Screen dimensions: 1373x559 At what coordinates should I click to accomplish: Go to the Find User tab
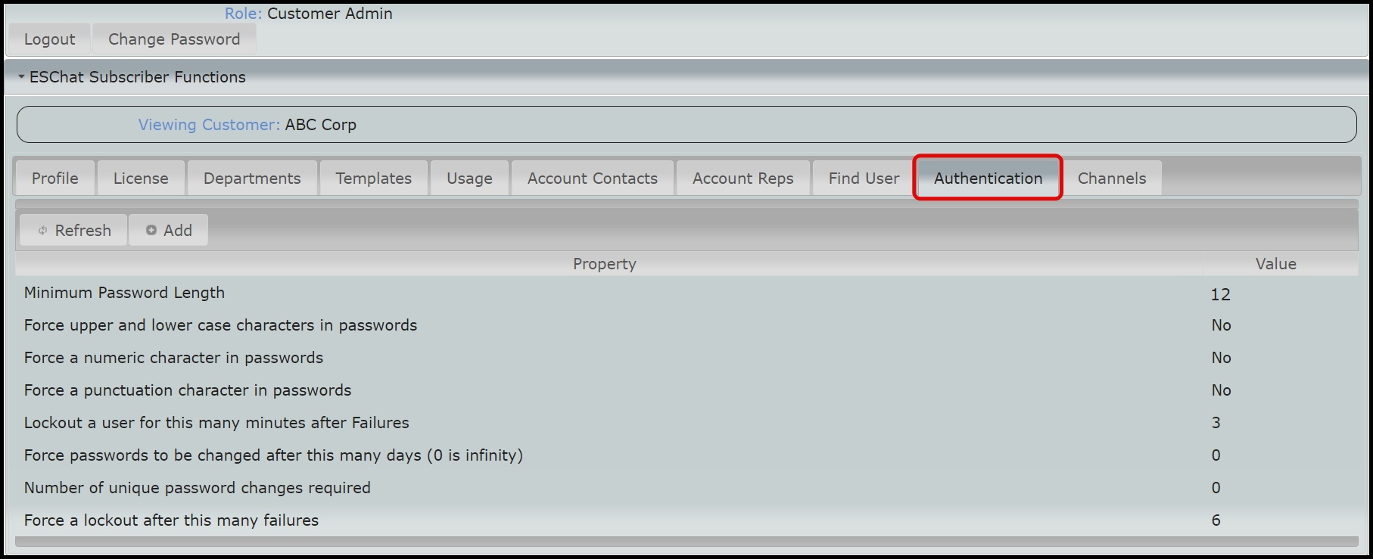pyautogui.click(x=862, y=178)
